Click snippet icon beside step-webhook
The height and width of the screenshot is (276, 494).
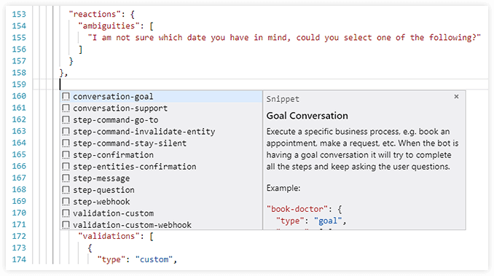tap(66, 202)
